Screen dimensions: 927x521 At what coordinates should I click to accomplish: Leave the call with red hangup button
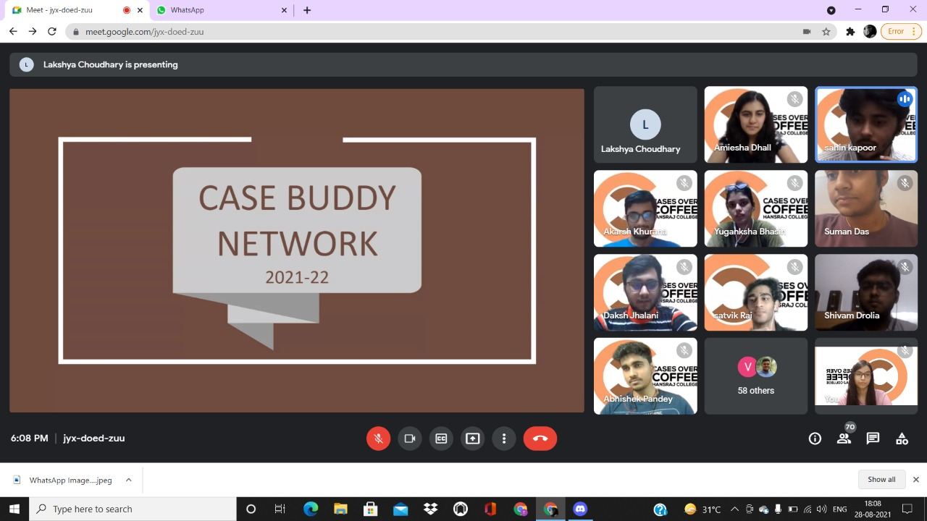pos(540,439)
